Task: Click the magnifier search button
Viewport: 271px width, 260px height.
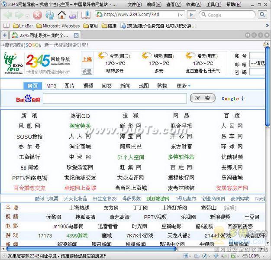Action: click(262, 15)
